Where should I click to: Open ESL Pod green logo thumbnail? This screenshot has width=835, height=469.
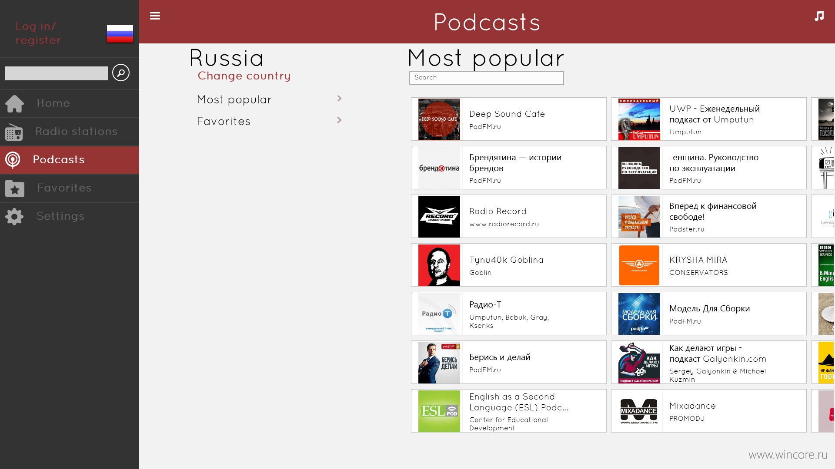pyautogui.click(x=439, y=411)
